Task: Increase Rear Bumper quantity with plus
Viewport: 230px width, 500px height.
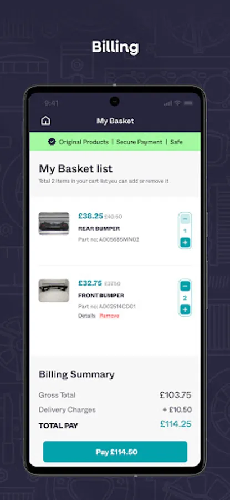Action: 185,242
